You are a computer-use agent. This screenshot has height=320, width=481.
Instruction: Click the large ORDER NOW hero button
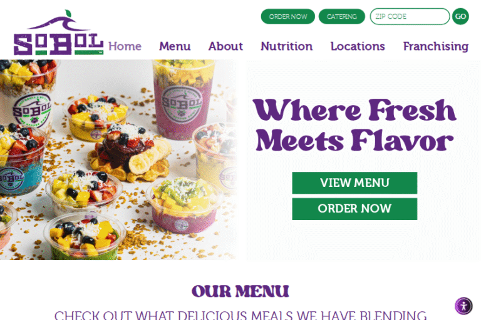point(354,209)
